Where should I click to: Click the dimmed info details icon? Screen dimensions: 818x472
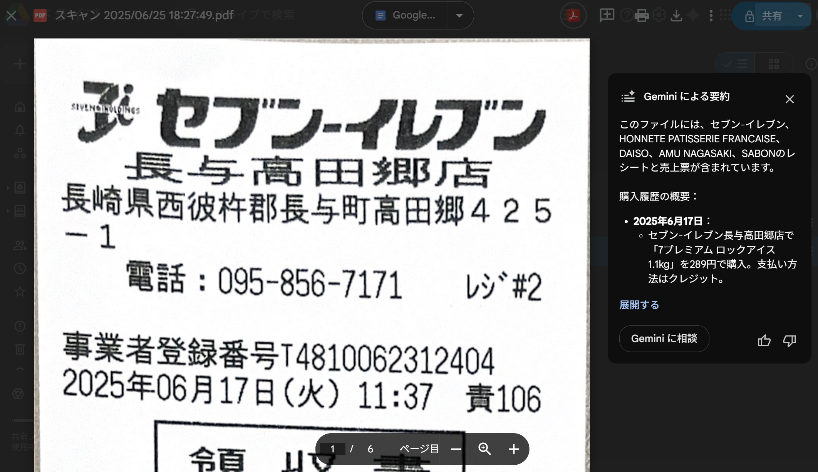pos(811,64)
